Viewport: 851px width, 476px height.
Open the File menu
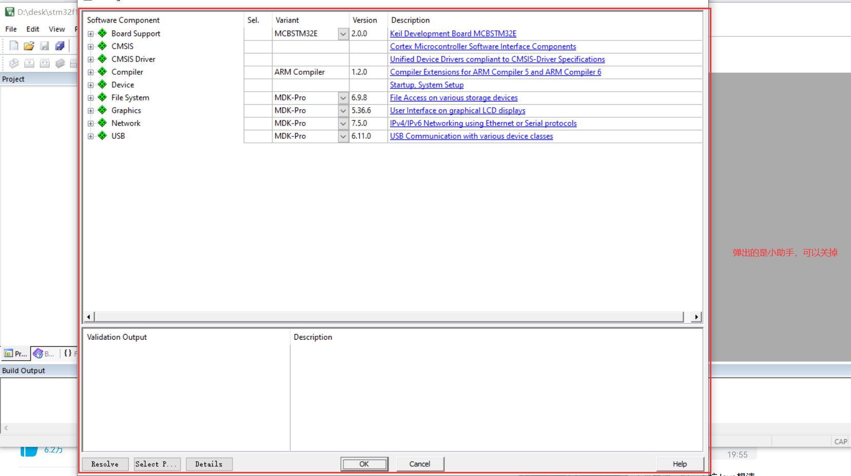tap(11, 29)
